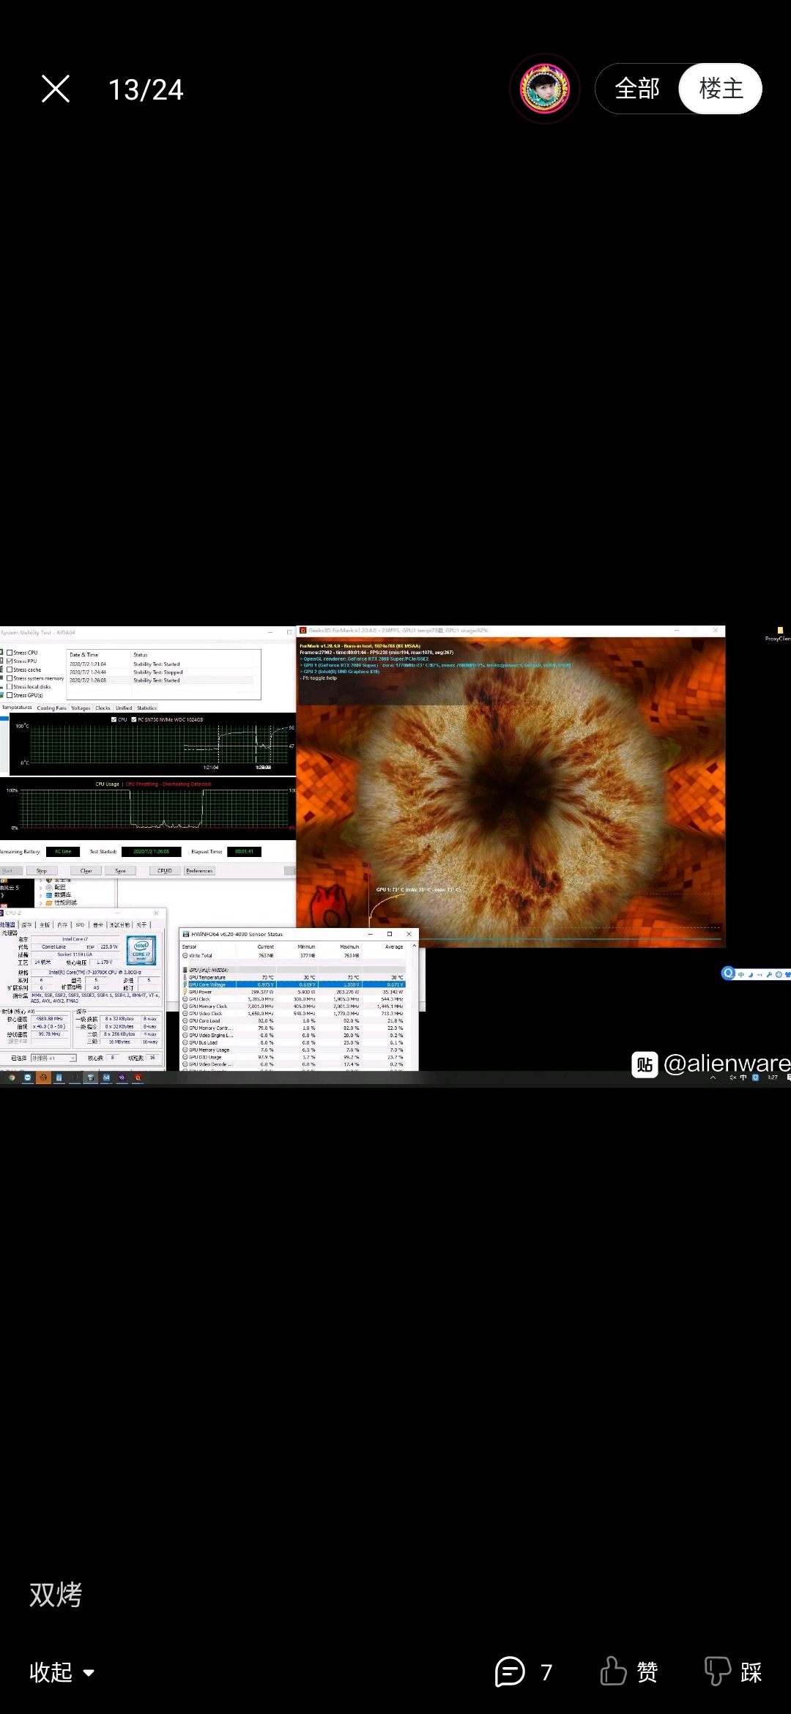
Task: Switch to the Temperatures tab
Action: click(x=17, y=708)
